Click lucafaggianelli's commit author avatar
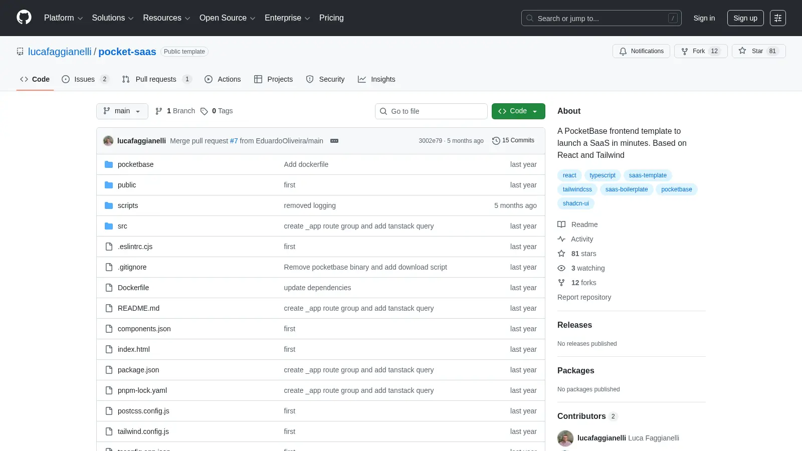Image resolution: width=802 pixels, height=451 pixels. click(108, 141)
